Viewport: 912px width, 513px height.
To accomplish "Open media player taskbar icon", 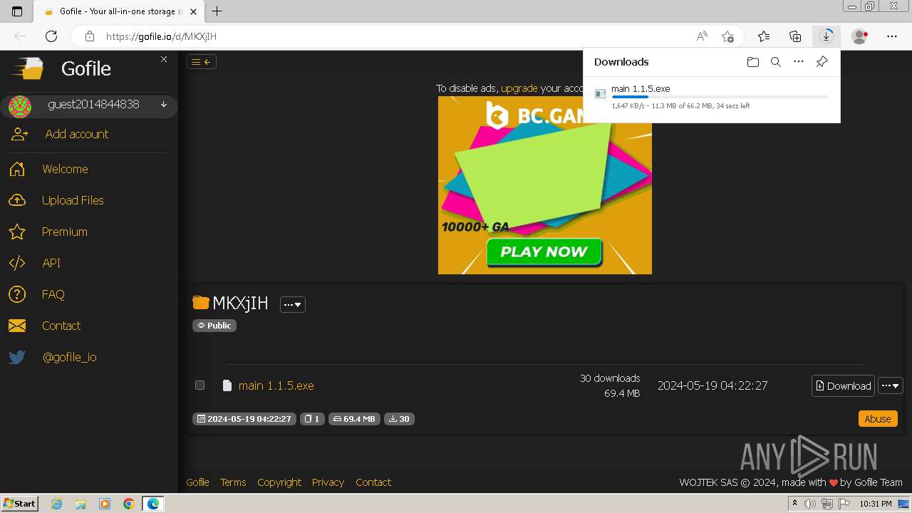I will point(105,504).
